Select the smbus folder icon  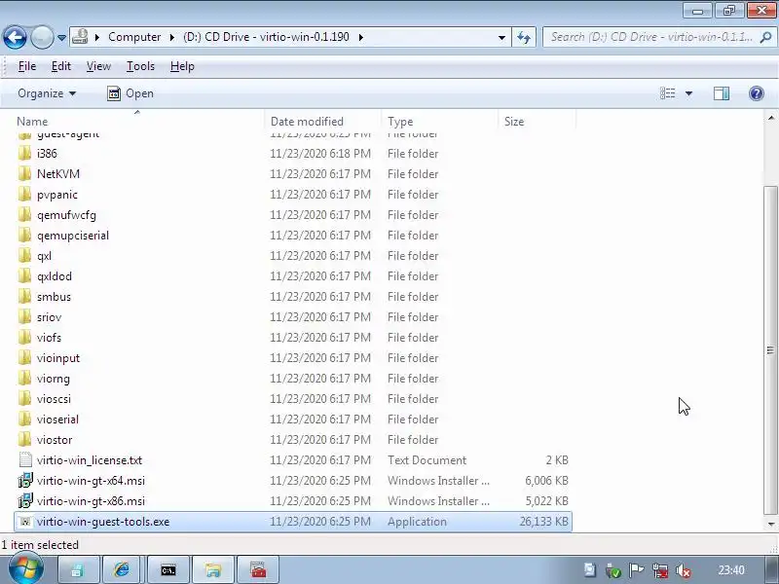(x=25, y=297)
